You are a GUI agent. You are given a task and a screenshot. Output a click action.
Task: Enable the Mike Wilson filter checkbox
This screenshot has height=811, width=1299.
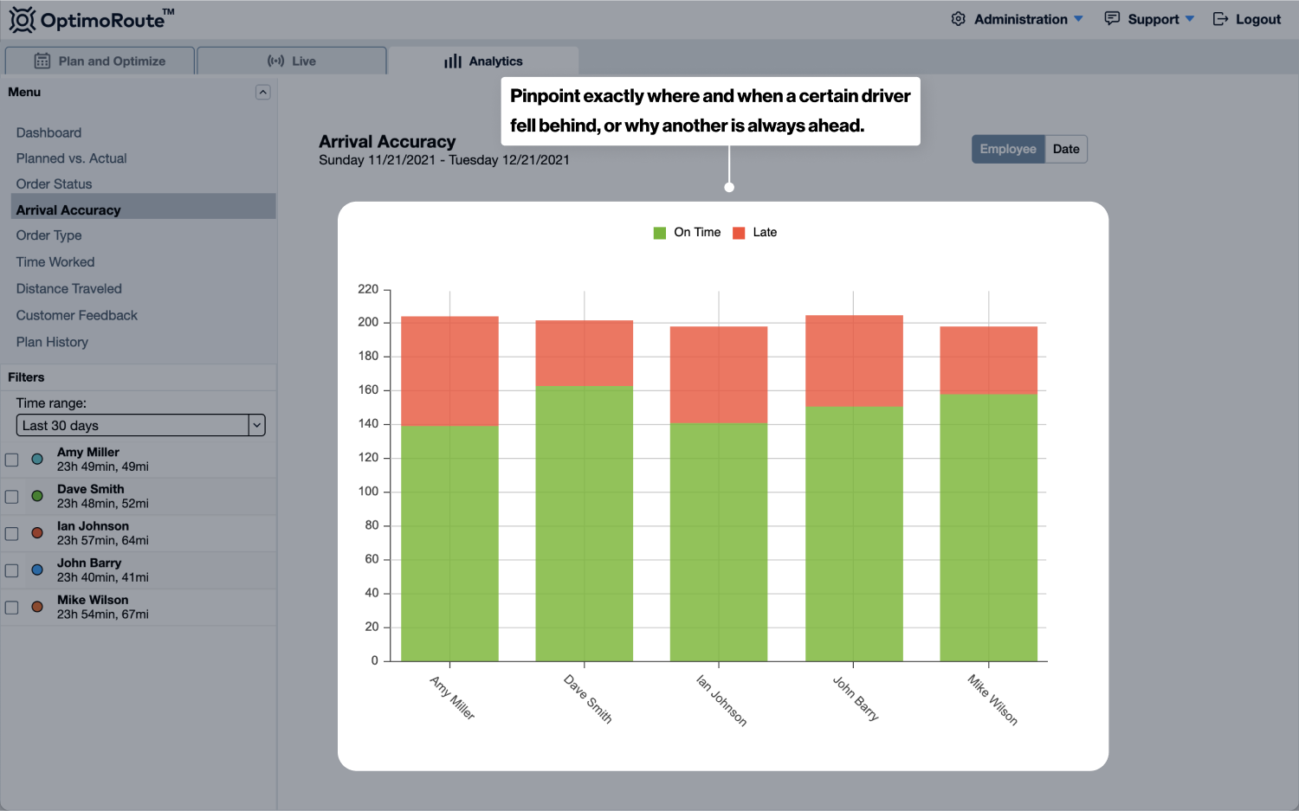tap(12, 608)
